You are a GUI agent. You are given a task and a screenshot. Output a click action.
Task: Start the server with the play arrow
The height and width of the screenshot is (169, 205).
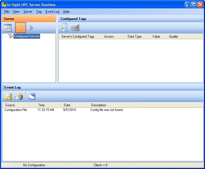tap(31, 28)
